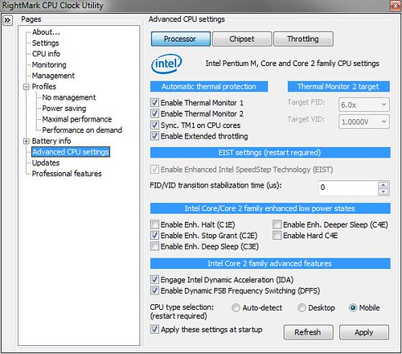Click the Thermal Monitor 2 target header
402x354 pixels.
point(338,86)
